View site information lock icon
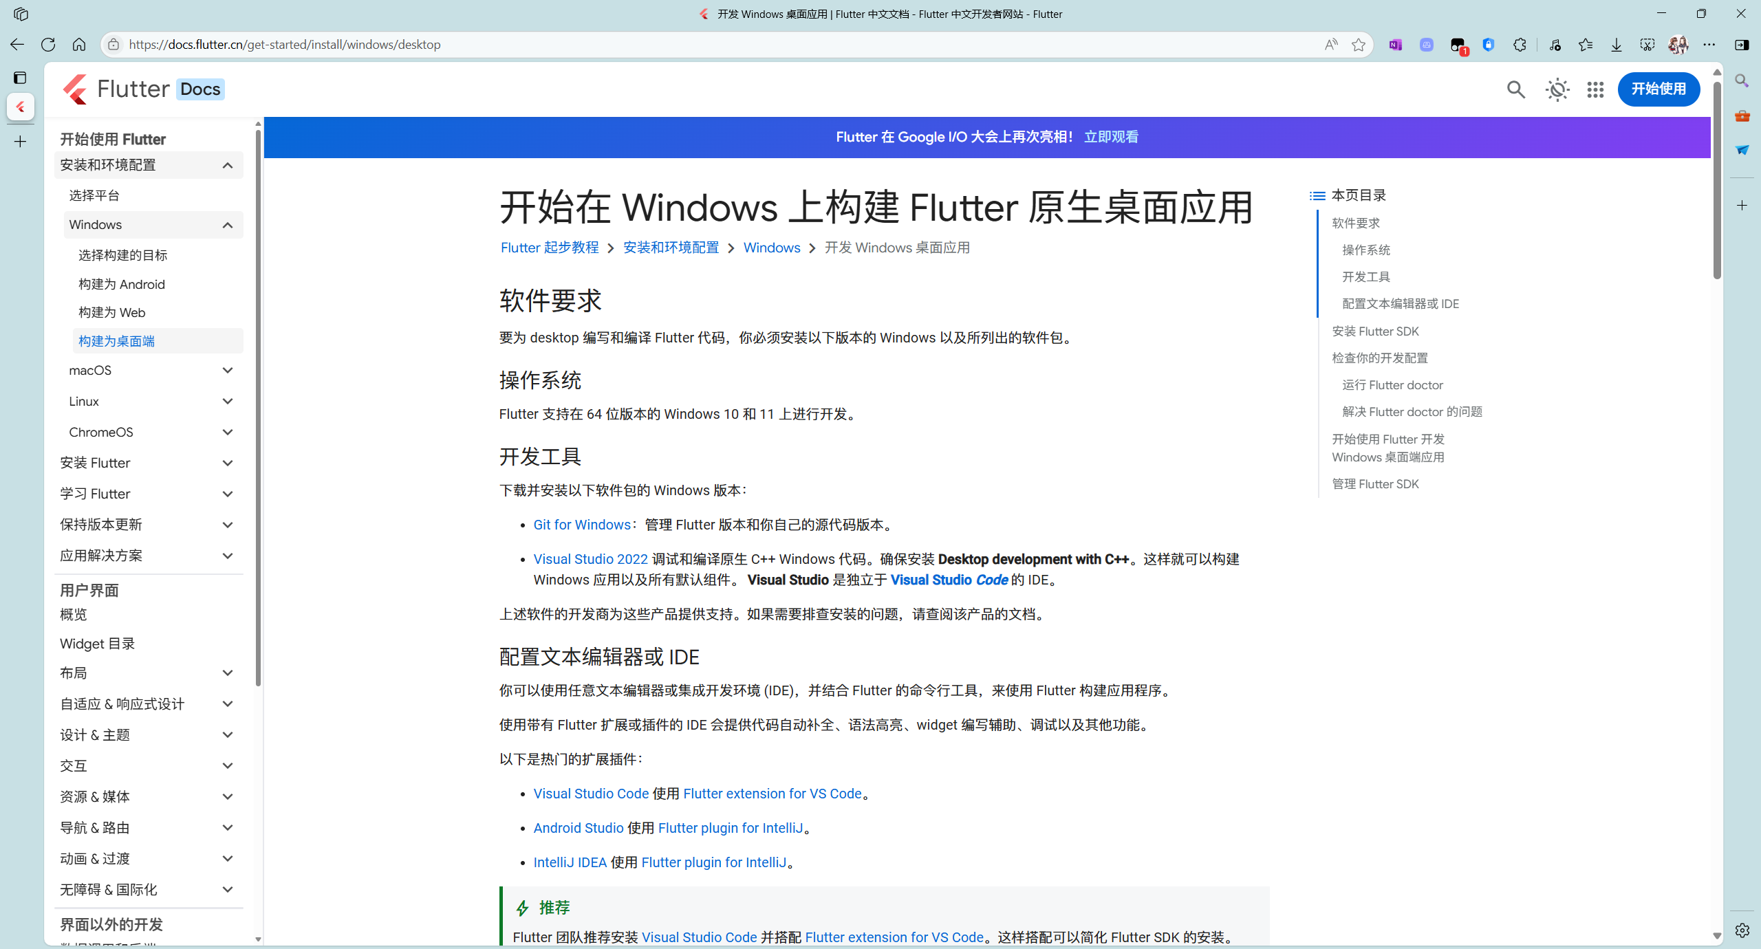 114,45
